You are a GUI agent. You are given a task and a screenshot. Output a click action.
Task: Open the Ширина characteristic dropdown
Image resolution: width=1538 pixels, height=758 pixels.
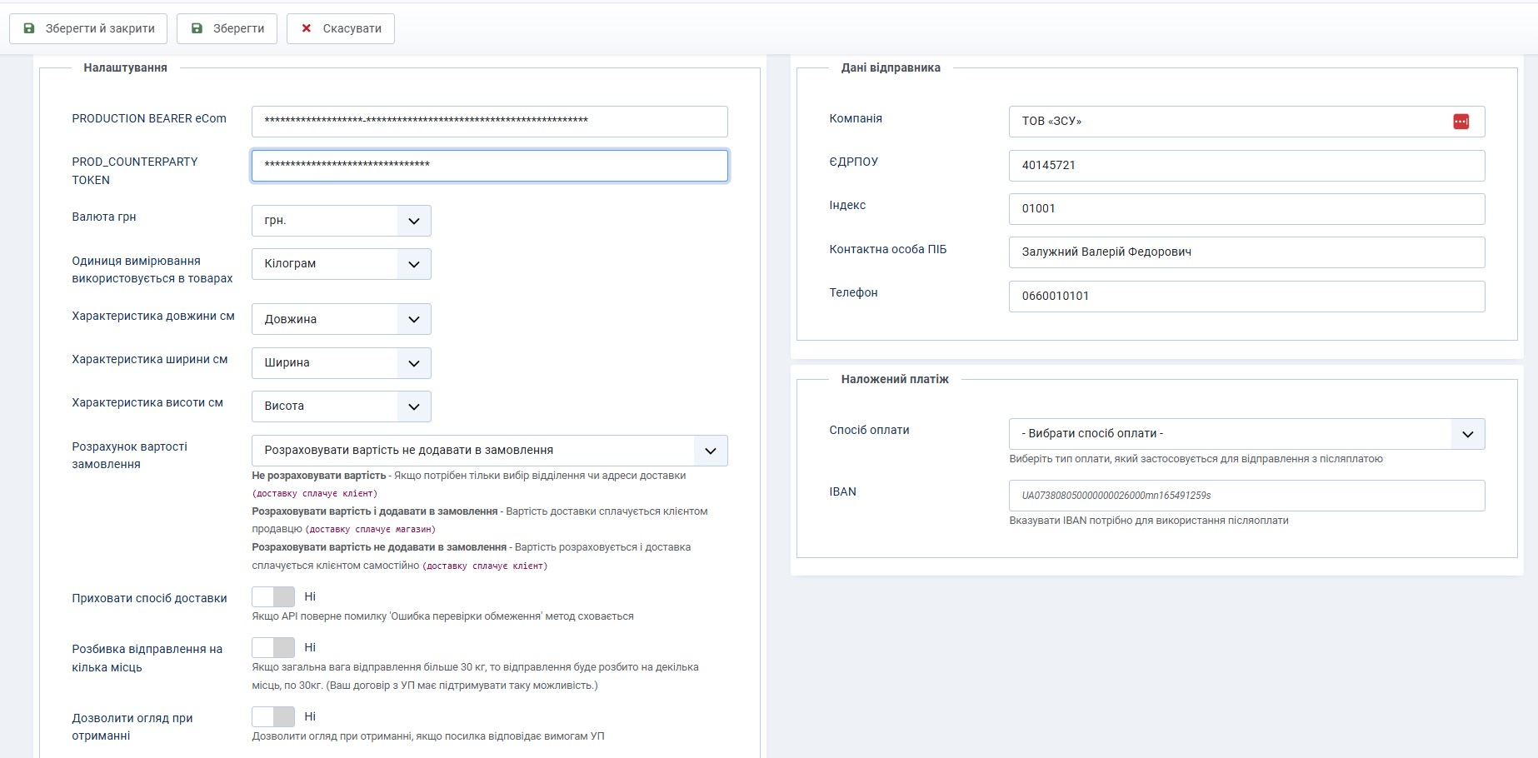click(341, 363)
